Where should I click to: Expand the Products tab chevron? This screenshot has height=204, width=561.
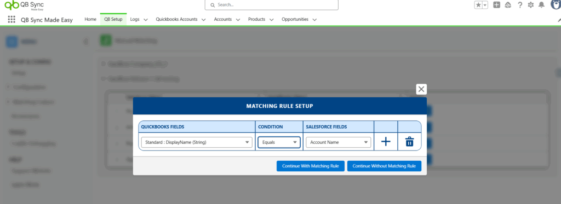(272, 20)
